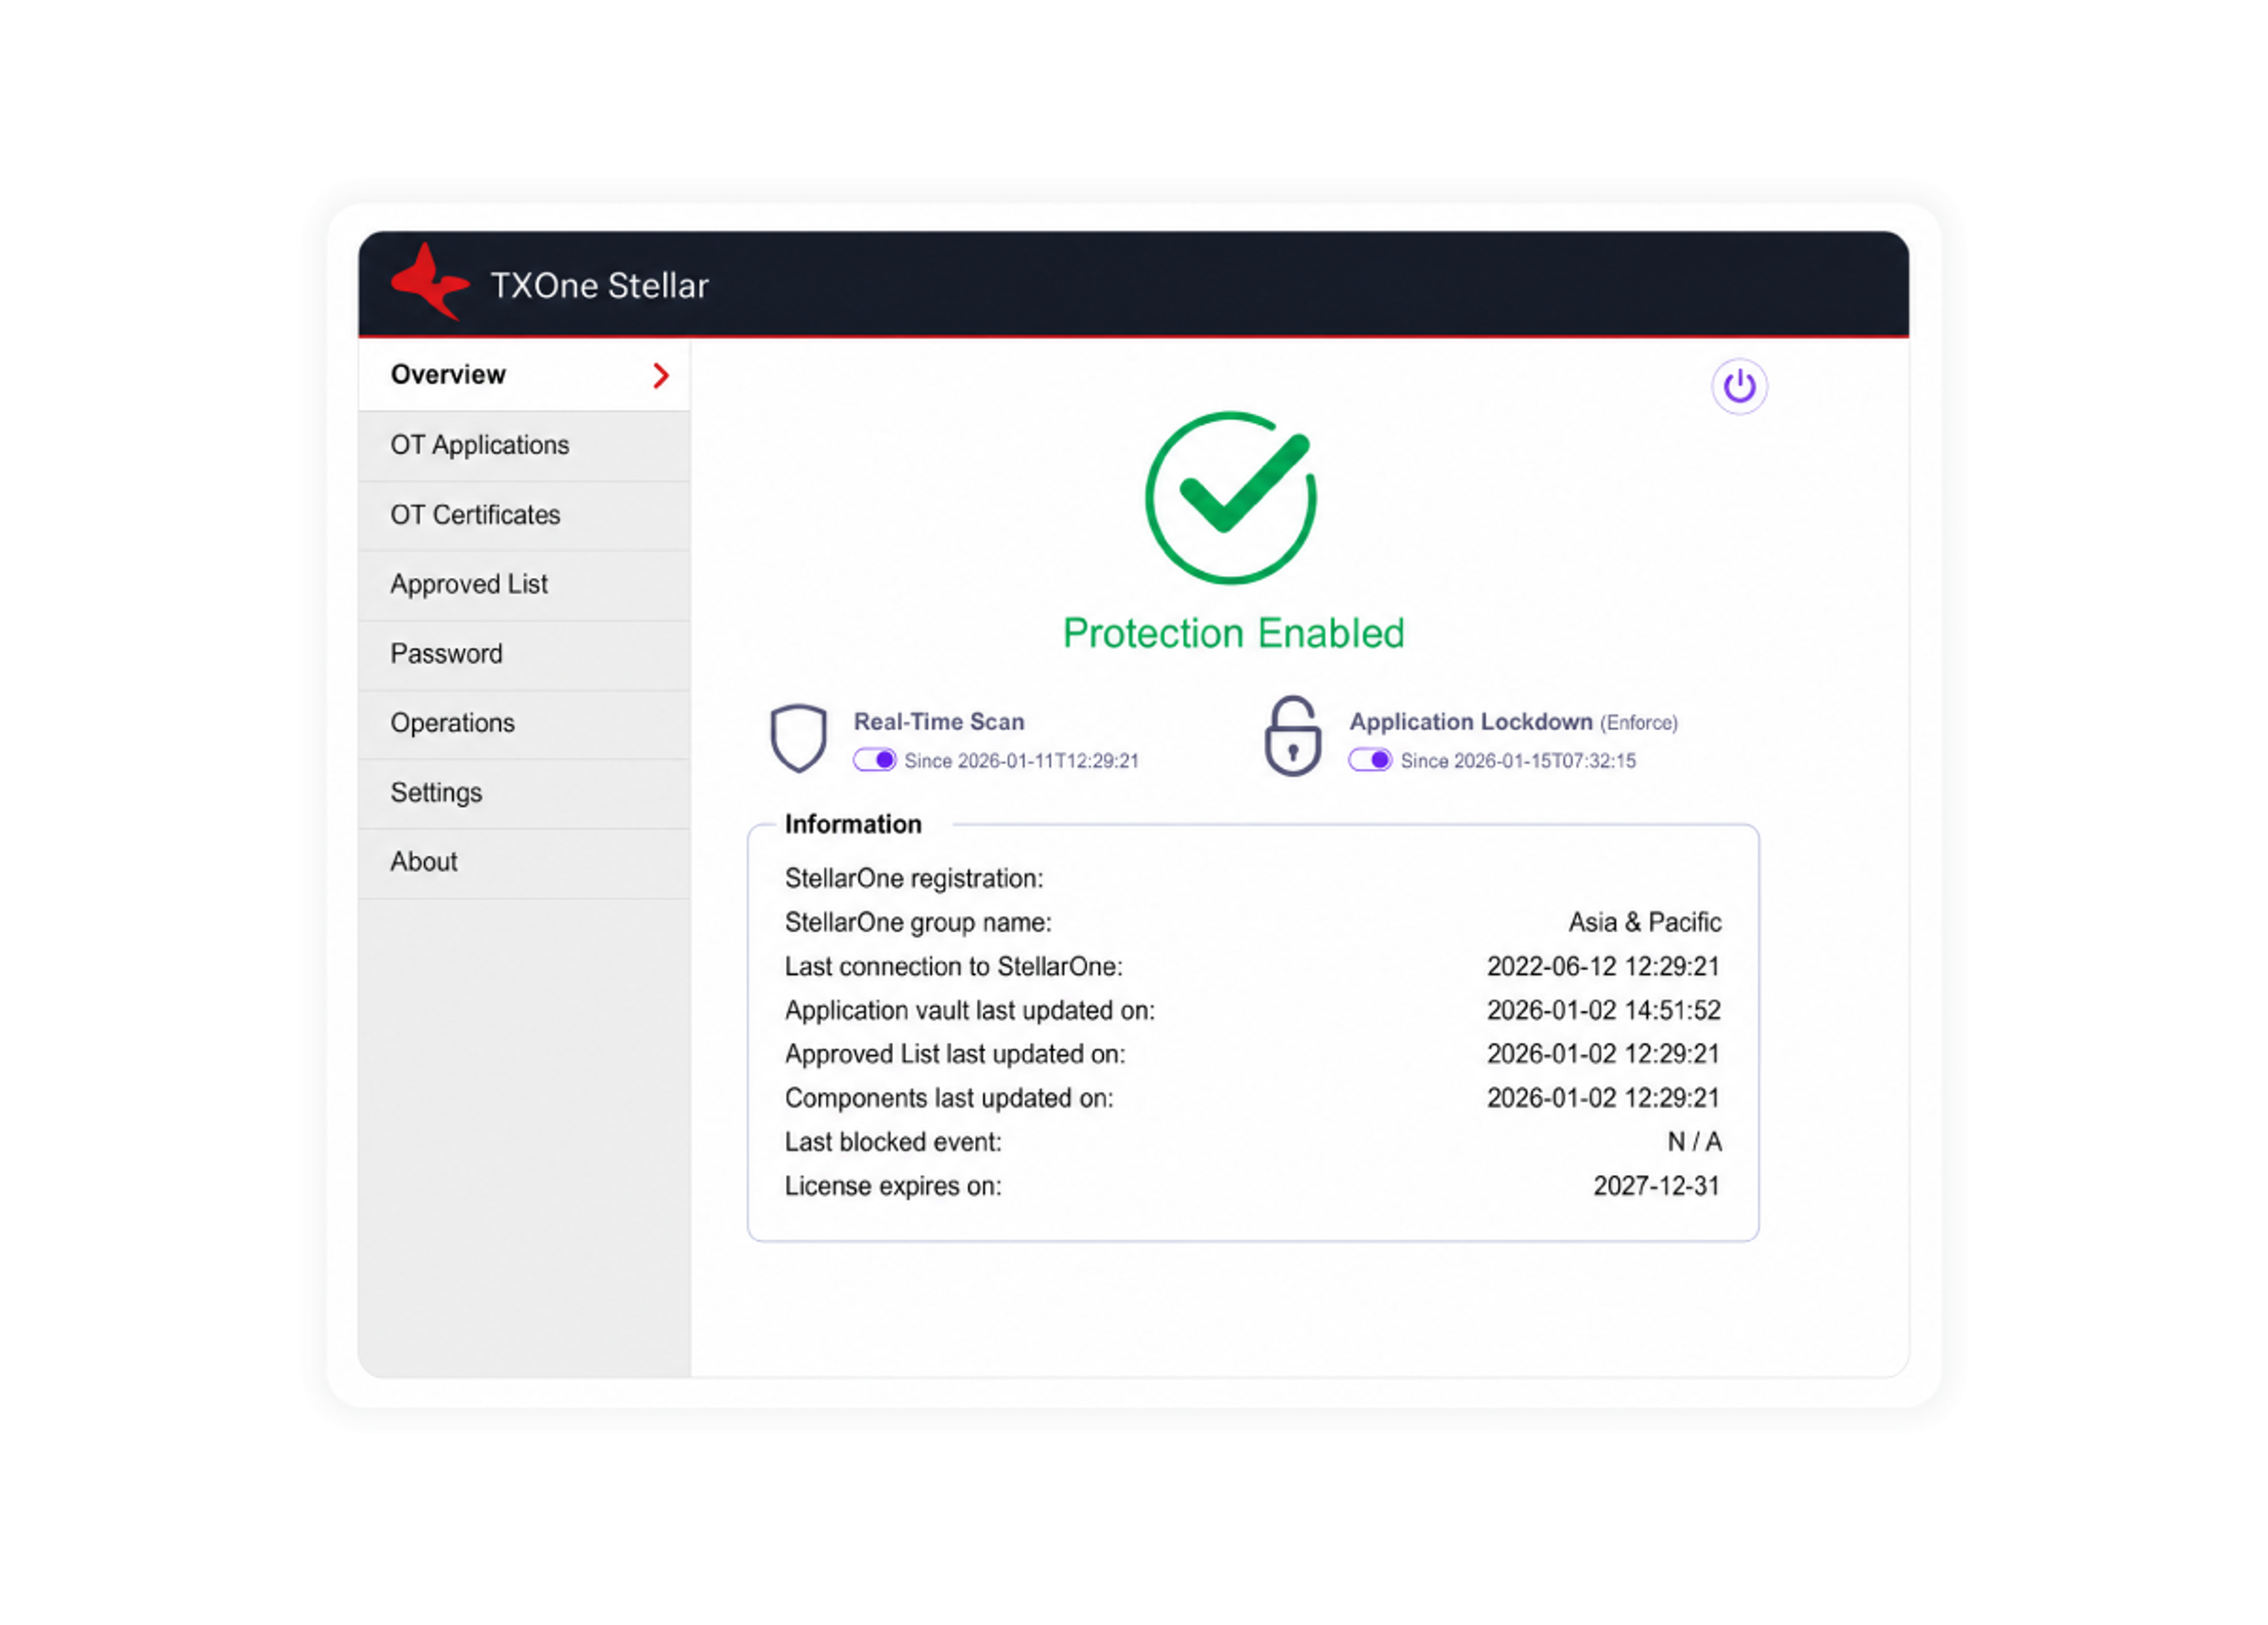Toggle the Application Lockdown switch
2268x1625 pixels.
tap(1369, 760)
